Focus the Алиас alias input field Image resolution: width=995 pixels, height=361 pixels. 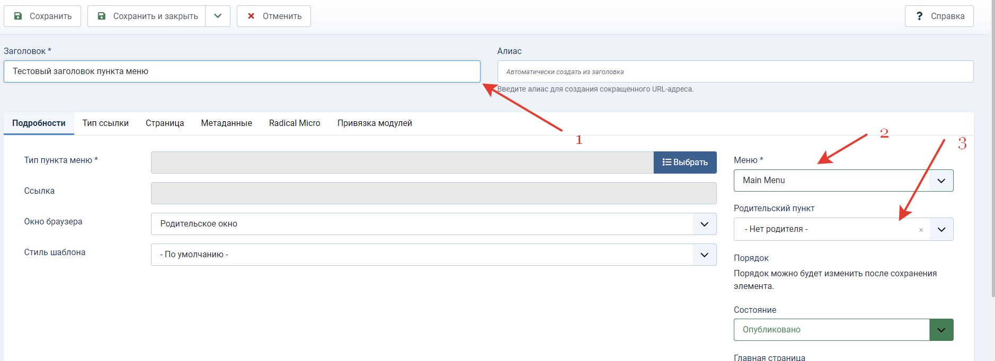[735, 71]
